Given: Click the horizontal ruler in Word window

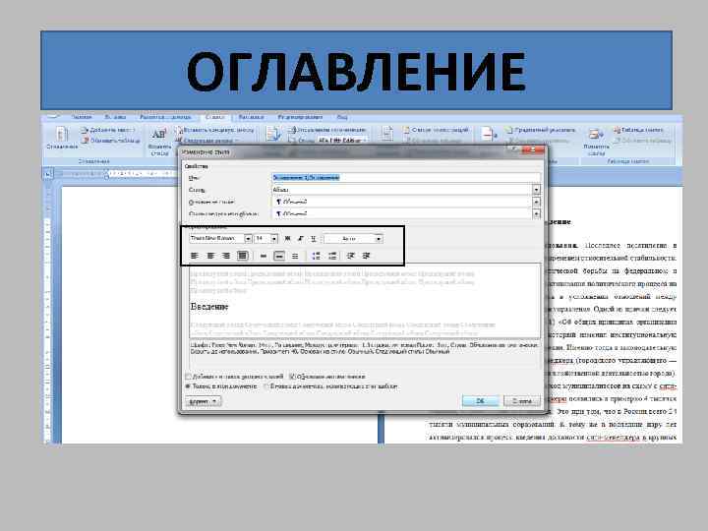Looking at the screenshot, I should [117, 173].
